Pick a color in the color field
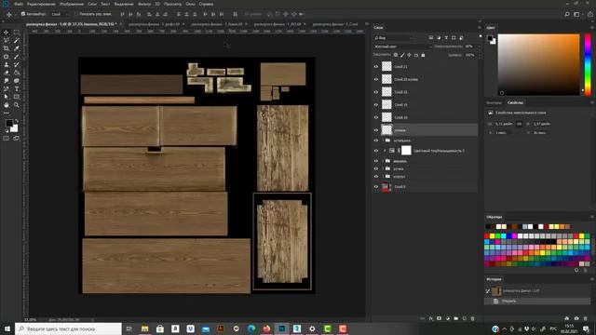Image resolution: width=596 pixels, height=335 pixels. point(538,64)
